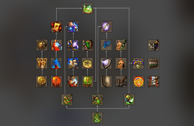This screenshot has width=194, height=126.
Task: Select the blue skeletal hand skill
Action: (x=106, y=45)
